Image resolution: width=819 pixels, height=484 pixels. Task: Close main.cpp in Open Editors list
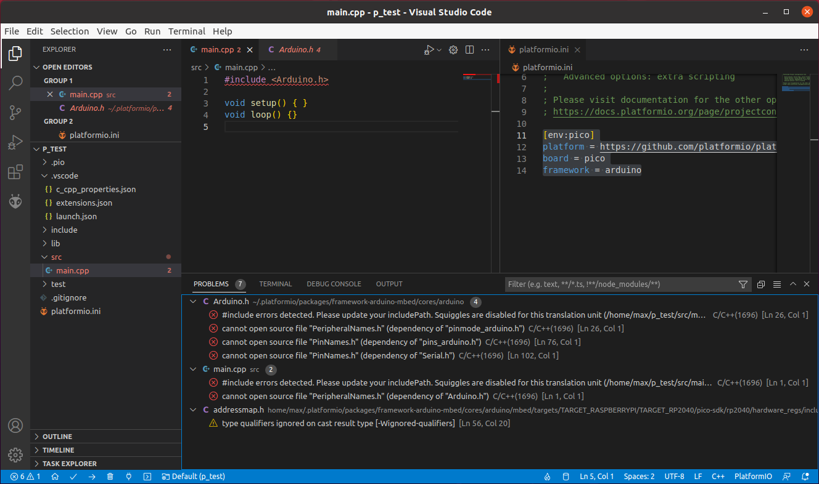[x=51, y=95]
